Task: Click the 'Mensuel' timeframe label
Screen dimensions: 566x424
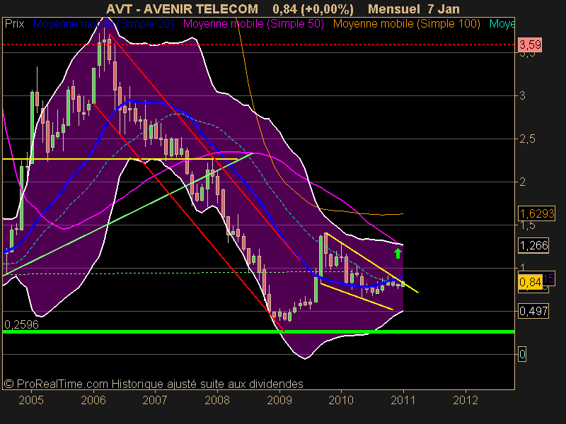Action: [394, 8]
